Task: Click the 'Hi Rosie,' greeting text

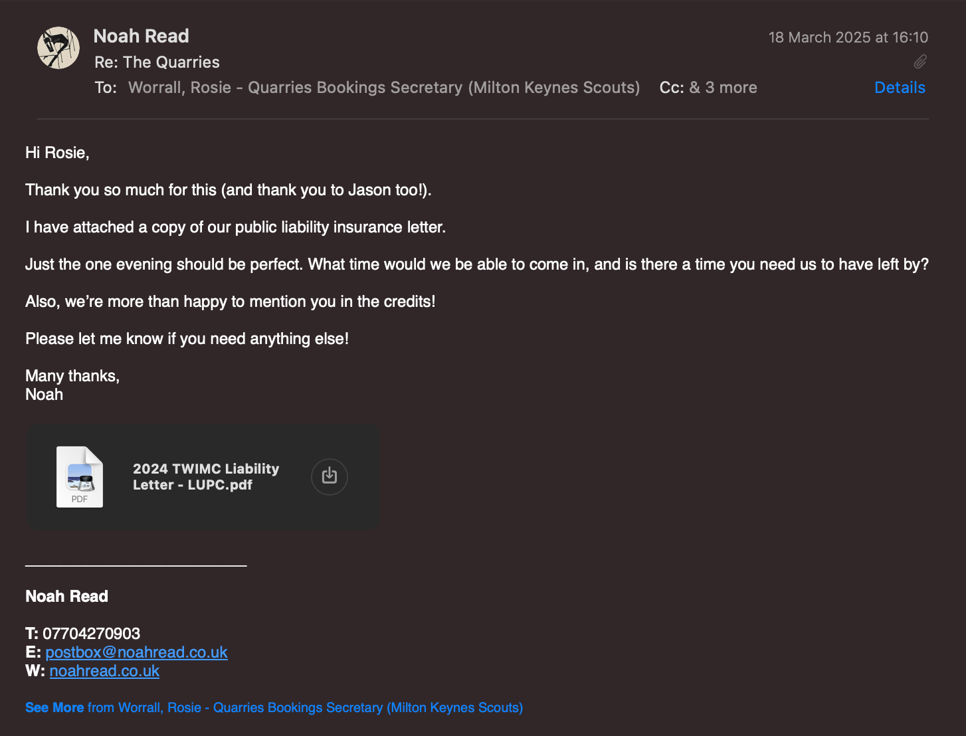Action: [57, 153]
